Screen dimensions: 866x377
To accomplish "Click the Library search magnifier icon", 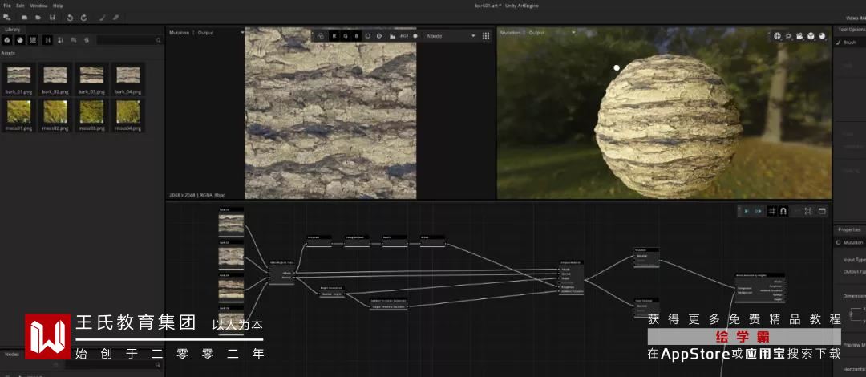I will pos(159,40).
